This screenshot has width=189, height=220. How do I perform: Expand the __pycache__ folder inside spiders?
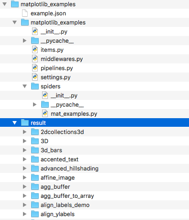pos(34,104)
